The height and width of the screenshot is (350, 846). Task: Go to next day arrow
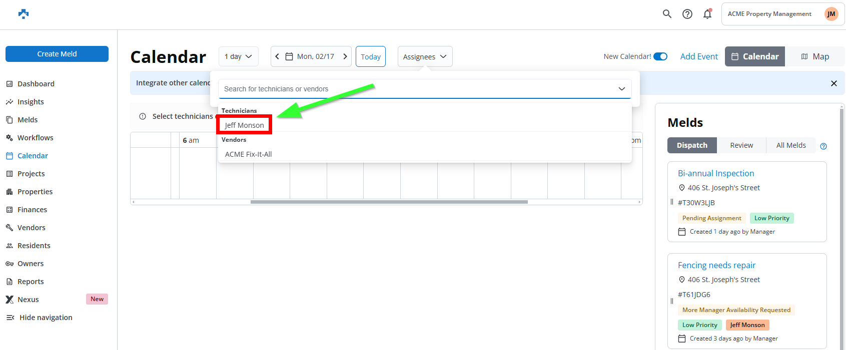point(345,56)
